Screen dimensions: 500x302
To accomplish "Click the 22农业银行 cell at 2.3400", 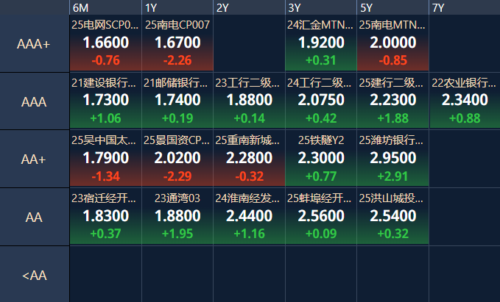I will point(464,101).
